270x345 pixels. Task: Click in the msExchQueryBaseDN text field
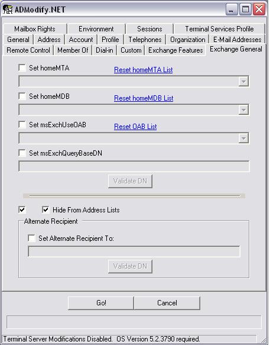tap(134, 166)
